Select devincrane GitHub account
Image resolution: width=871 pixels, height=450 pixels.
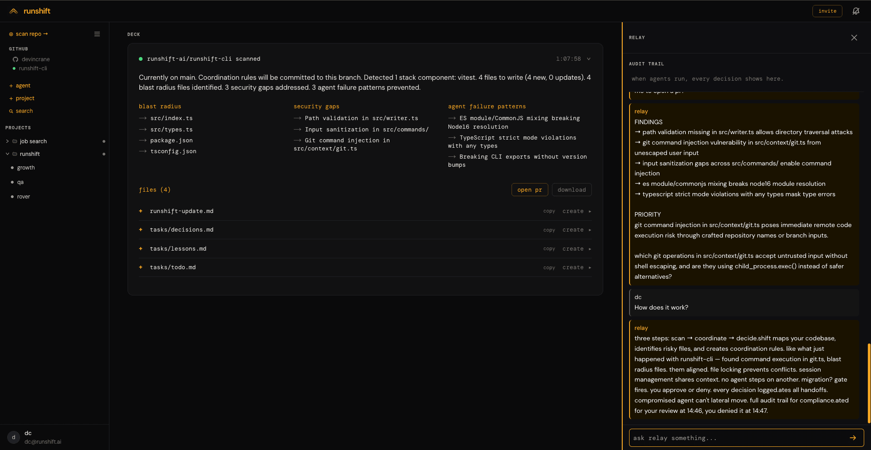click(35, 59)
